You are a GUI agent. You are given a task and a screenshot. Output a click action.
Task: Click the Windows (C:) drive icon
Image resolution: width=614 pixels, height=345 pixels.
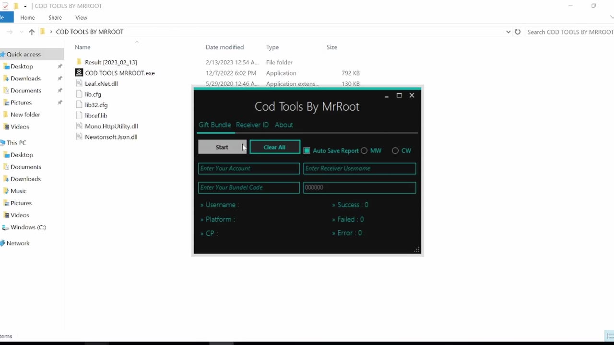tap(6, 227)
